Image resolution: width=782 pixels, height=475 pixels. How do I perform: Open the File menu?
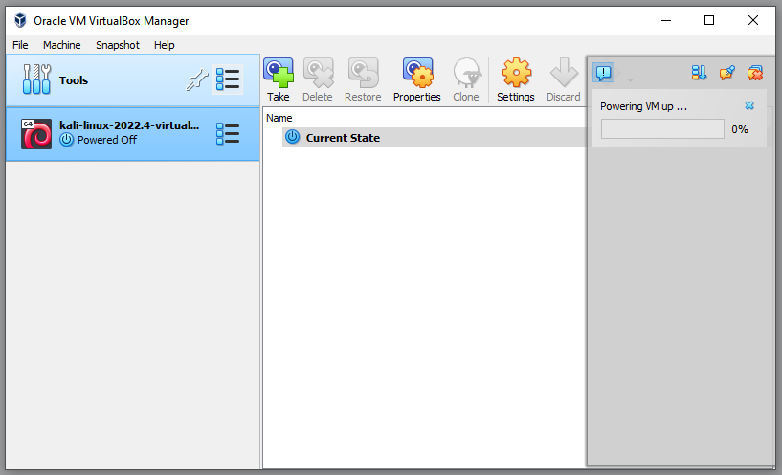pyautogui.click(x=20, y=45)
